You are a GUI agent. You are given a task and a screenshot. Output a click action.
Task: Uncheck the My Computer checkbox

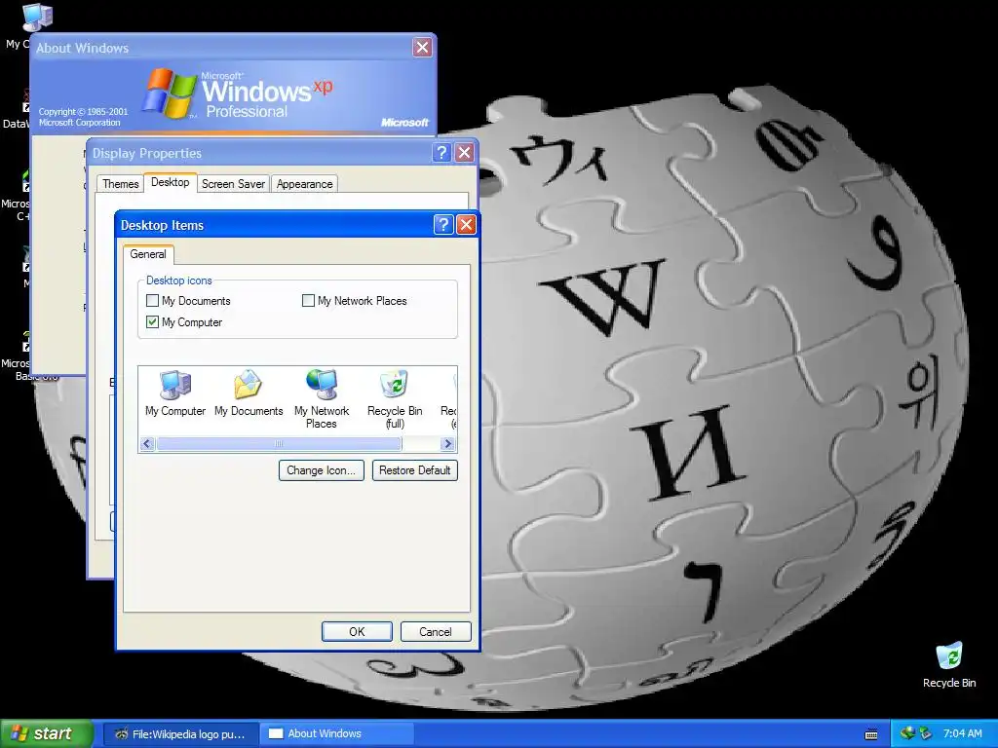(152, 321)
